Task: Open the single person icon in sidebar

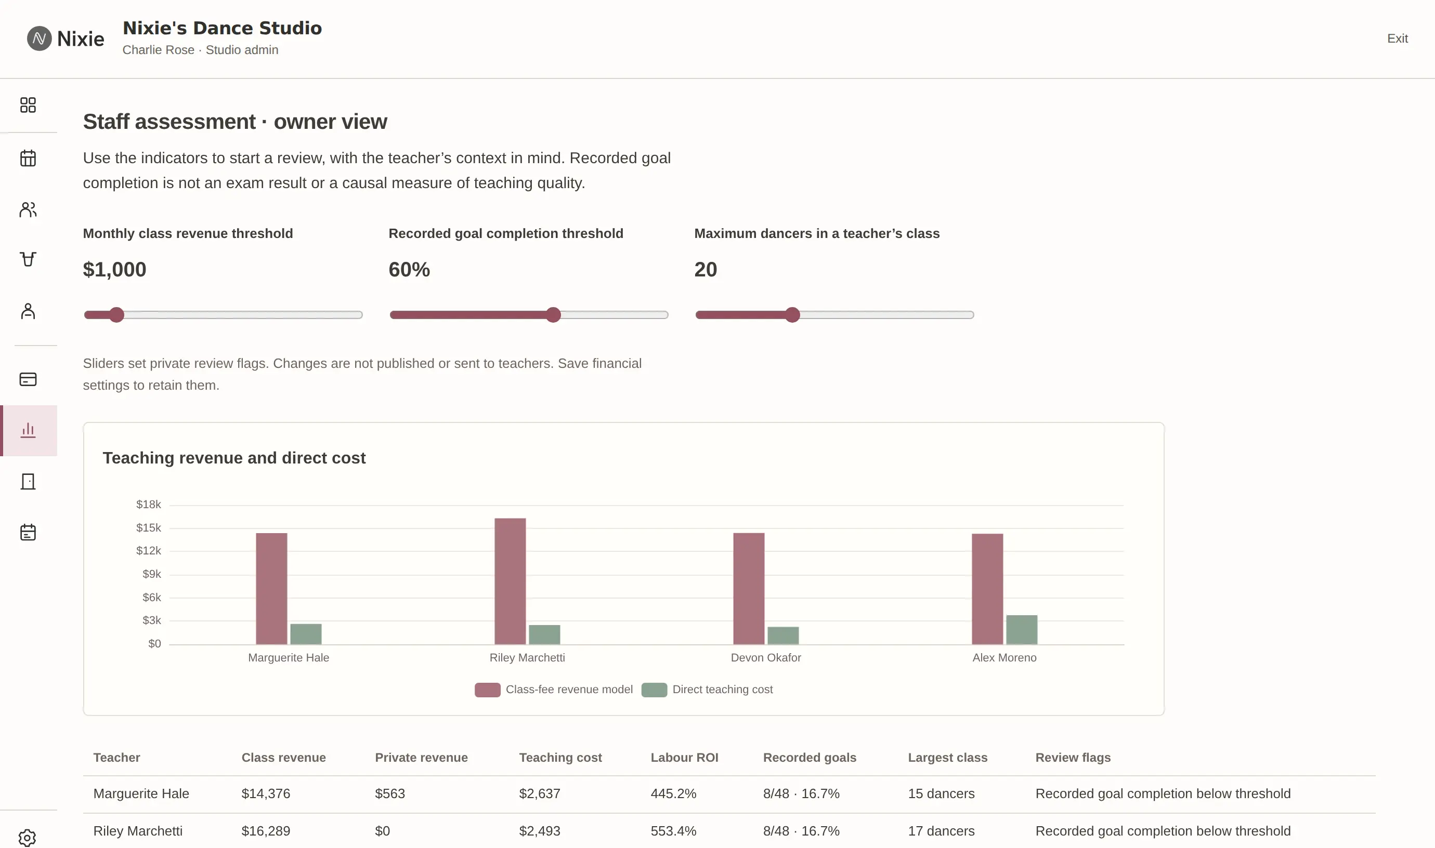Action: point(28,311)
